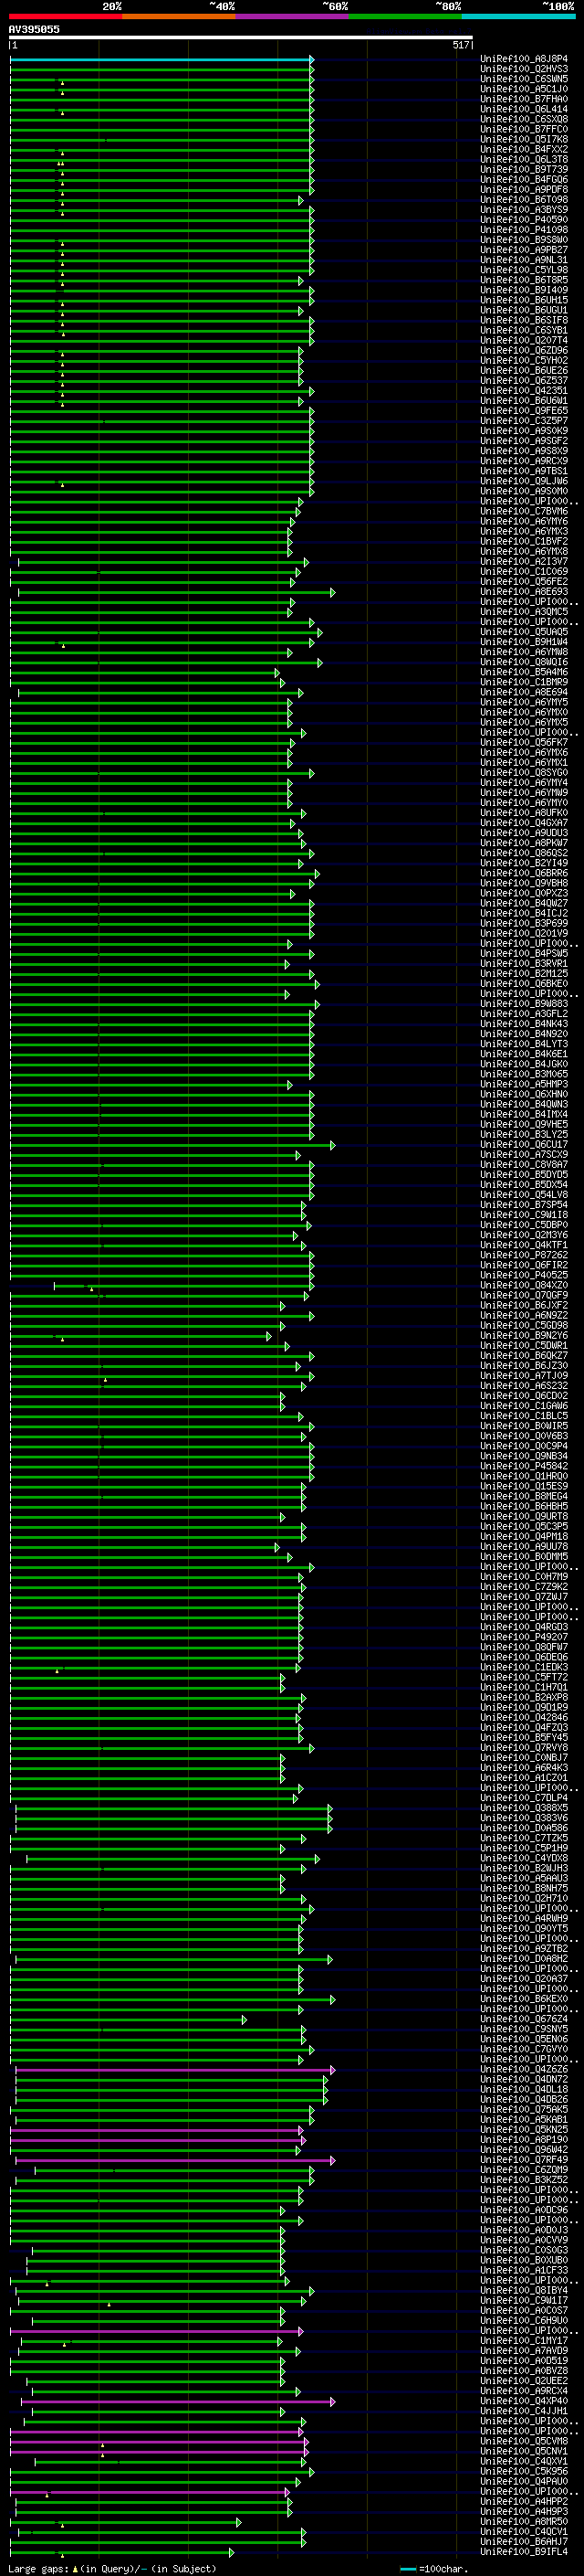
Task: Open hit UniRef100_Q8WQI6
Action: point(523,662)
